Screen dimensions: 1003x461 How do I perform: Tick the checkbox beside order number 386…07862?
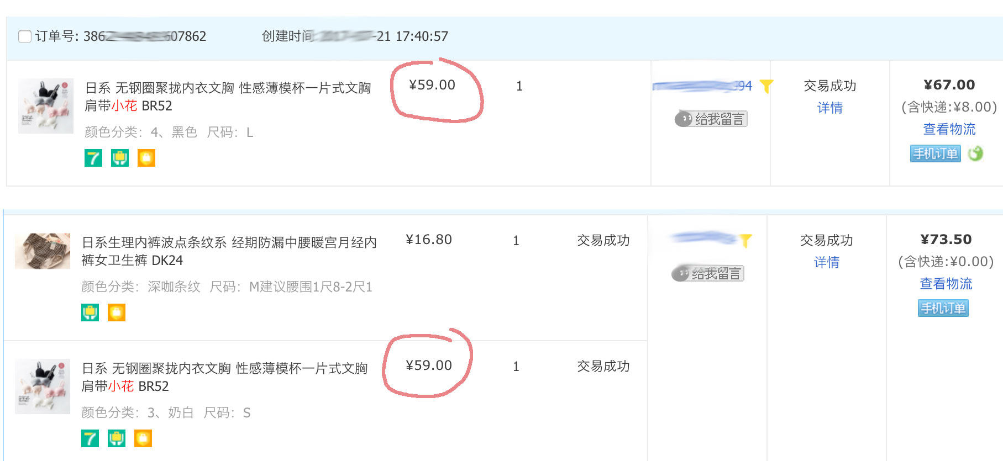click(25, 36)
